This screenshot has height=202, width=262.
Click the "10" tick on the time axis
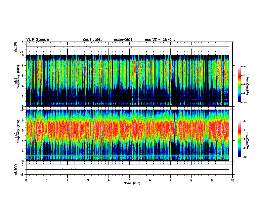point(233,180)
